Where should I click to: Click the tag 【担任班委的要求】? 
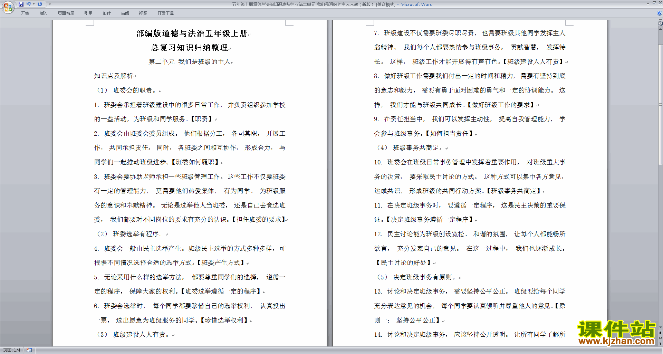[x=259, y=220]
